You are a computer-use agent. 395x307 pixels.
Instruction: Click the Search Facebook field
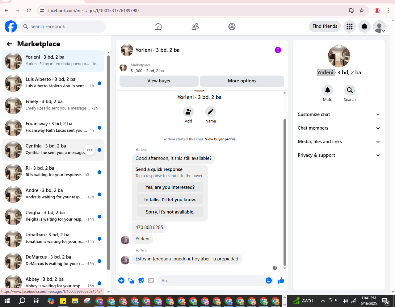pyautogui.click(x=63, y=27)
